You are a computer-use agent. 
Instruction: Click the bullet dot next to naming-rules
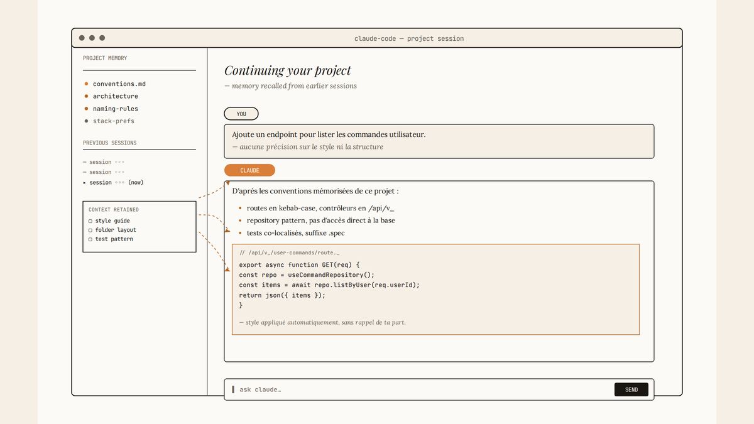[x=86, y=109]
